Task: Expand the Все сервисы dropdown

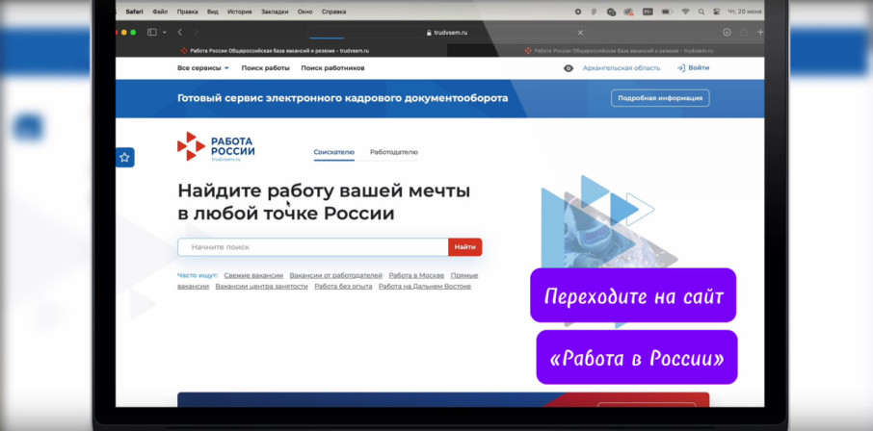Action: pyautogui.click(x=203, y=68)
